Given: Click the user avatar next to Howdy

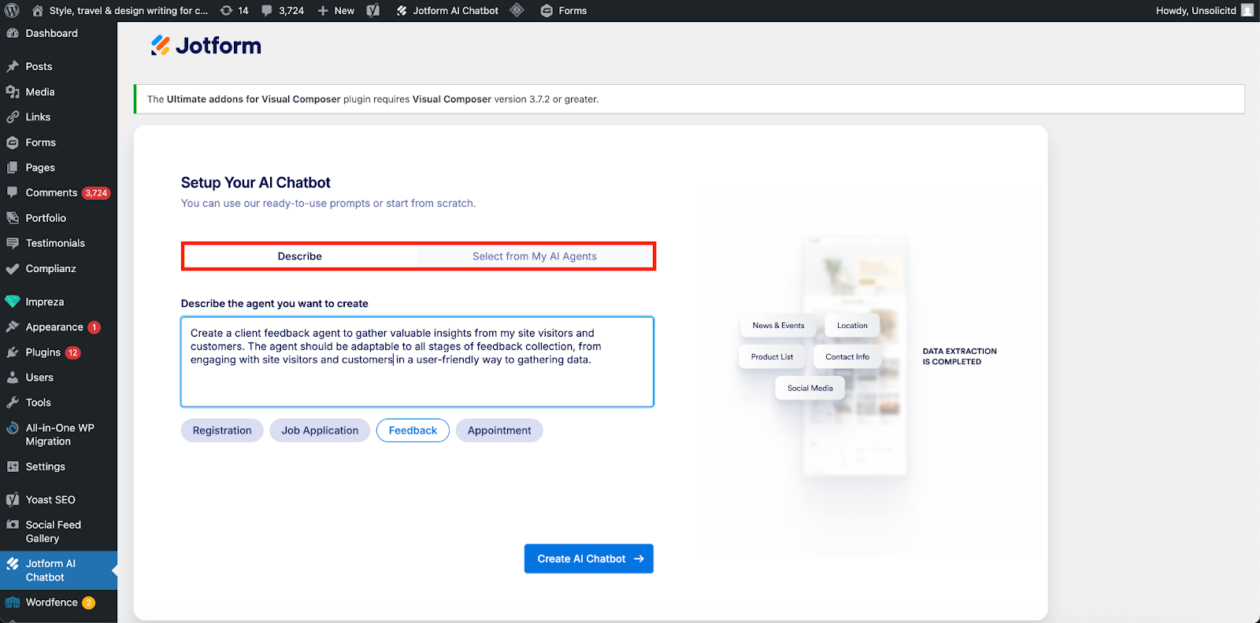Looking at the screenshot, I should click(x=1247, y=10).
